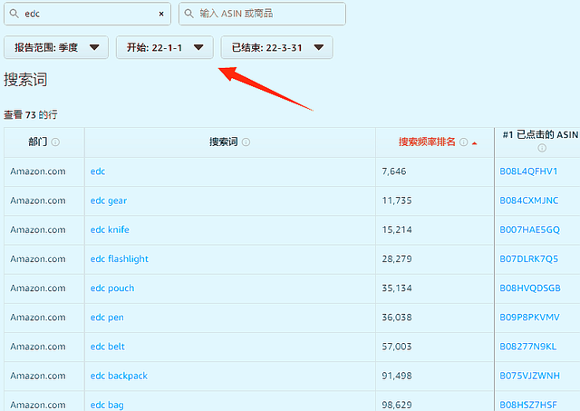Viewport: 580px width, 411px height.
Task: Open ASIN link B07DLRK7Q5
Action: coord(529,259)
